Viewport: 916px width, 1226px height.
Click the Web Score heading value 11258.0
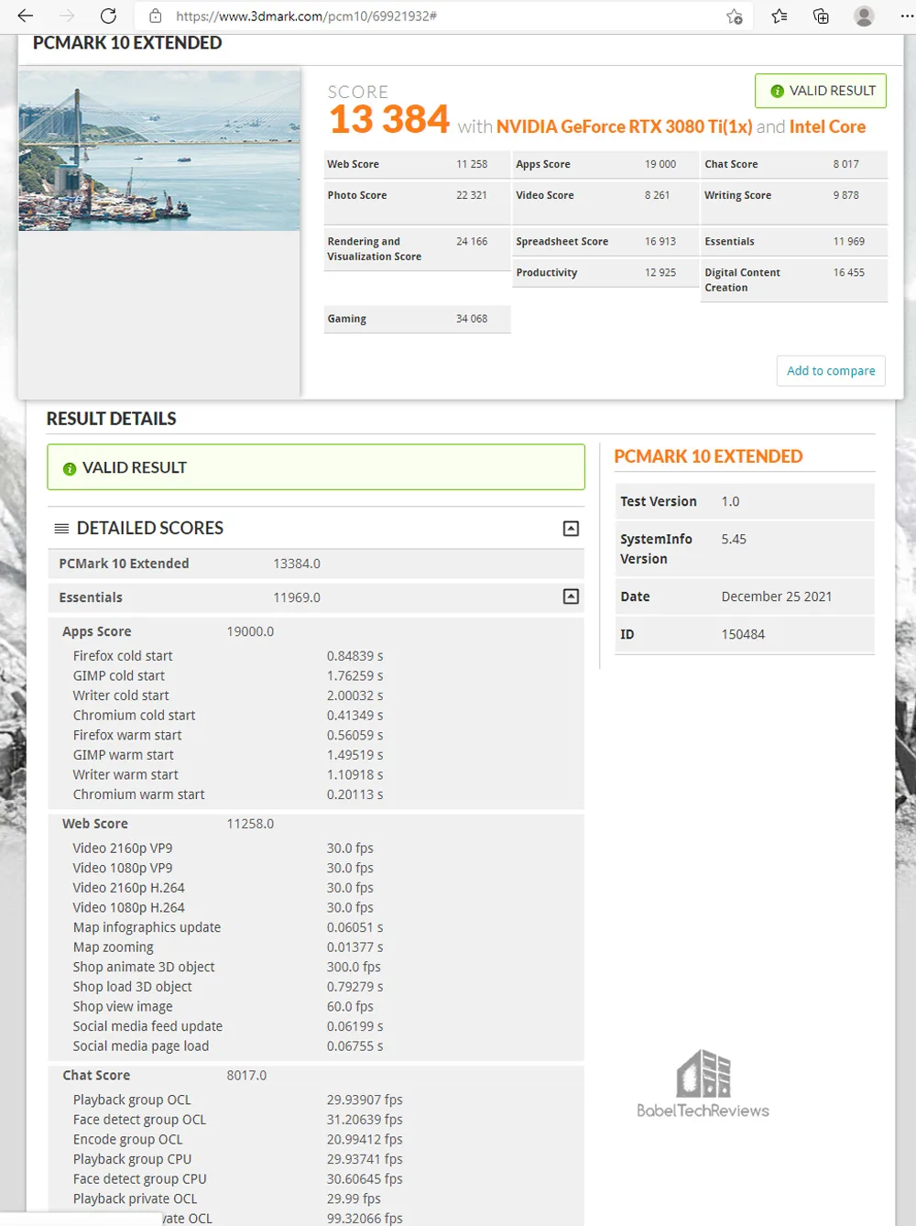pos(251,824)
